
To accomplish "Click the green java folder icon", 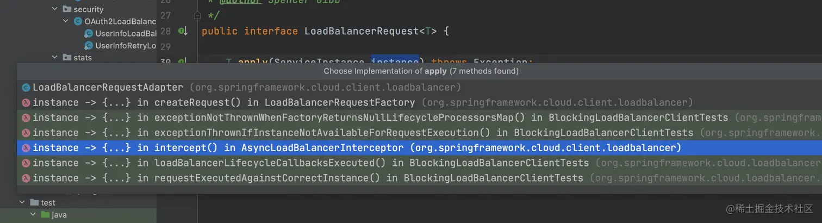I will 45,215.
